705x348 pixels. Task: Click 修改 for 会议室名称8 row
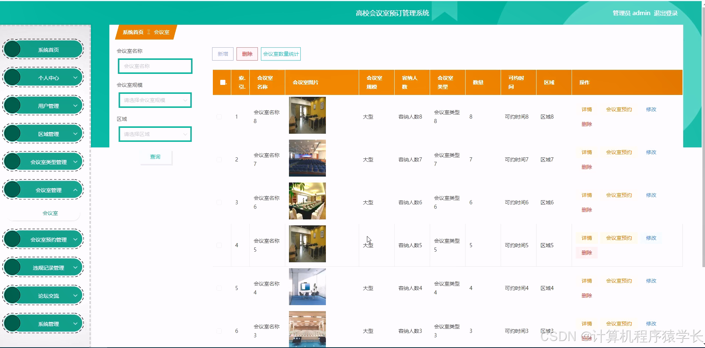point(651,109)
